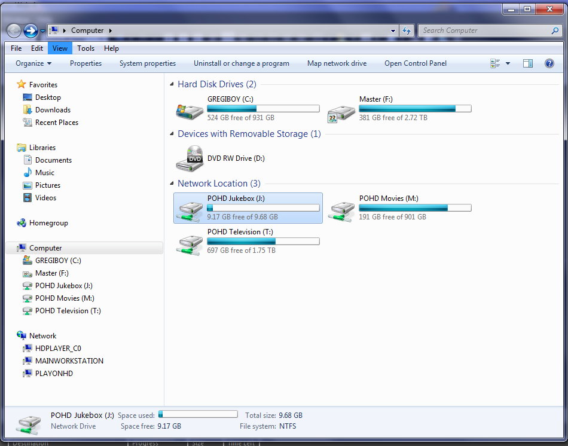Click the Computer breadcrumb in address bar
568x446 pixels.
coord(87,31)
